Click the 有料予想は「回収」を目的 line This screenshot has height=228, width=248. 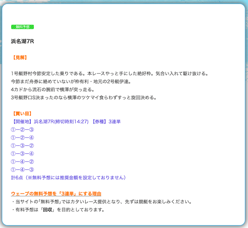[58, 210]
